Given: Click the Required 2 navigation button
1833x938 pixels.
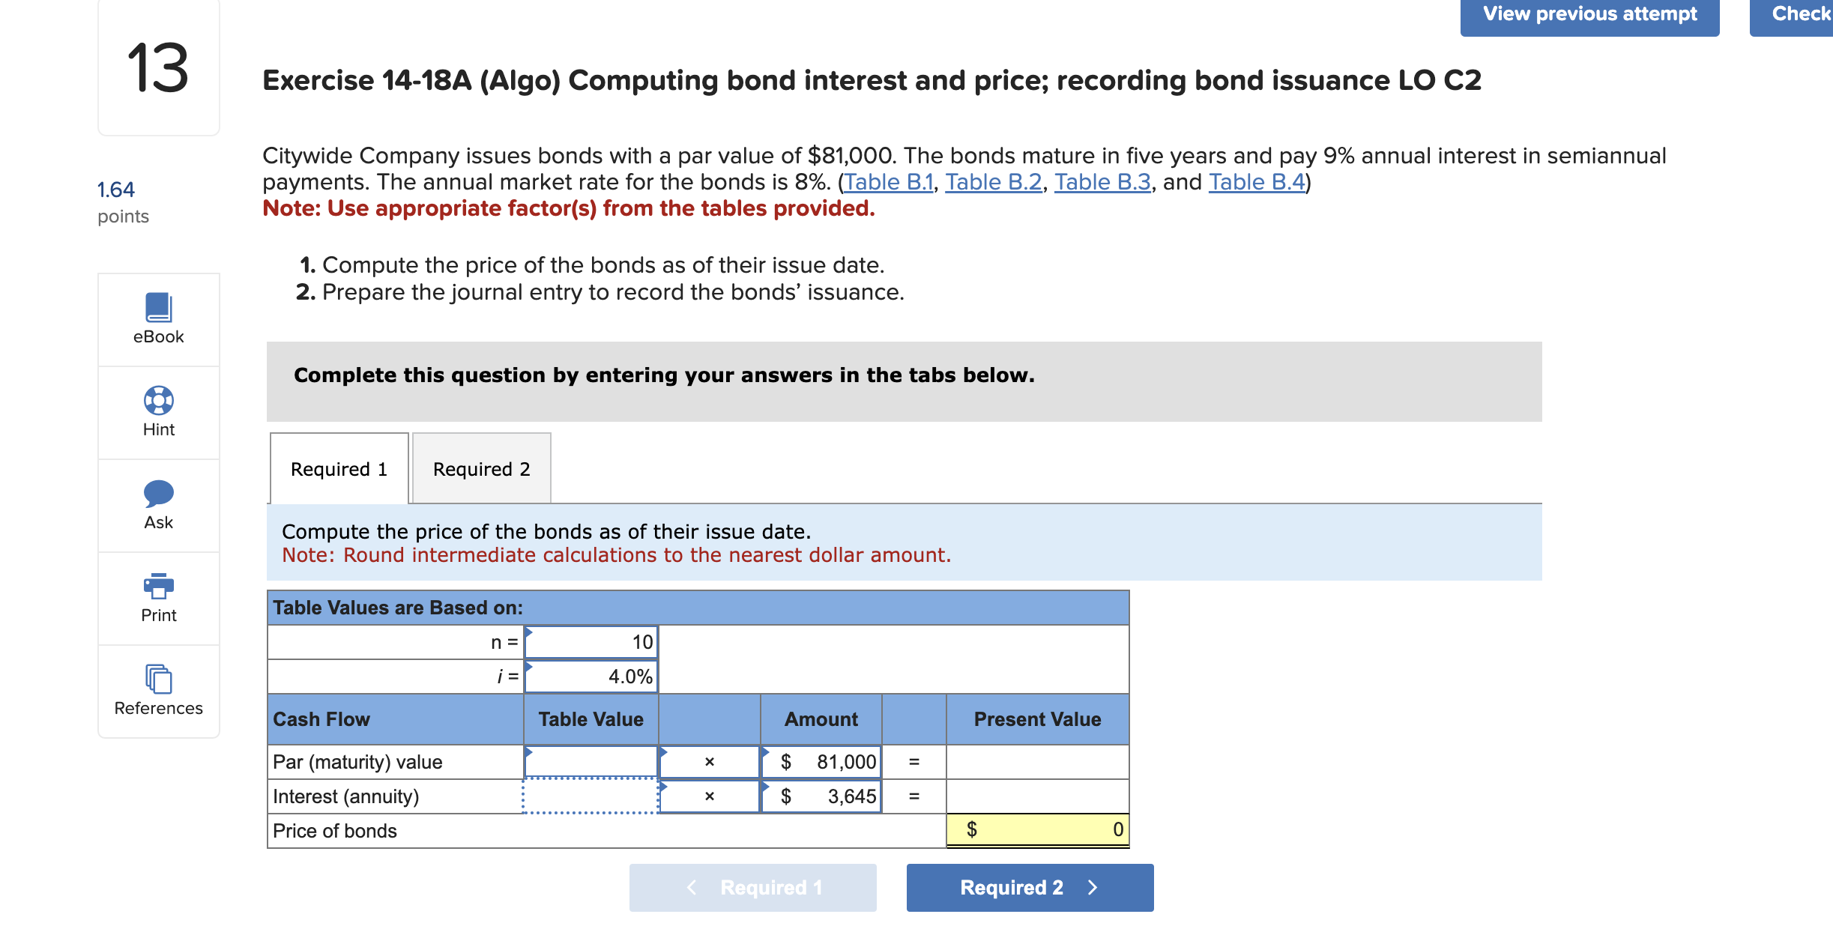Looking at the screenshot, I should point(1029,887).
